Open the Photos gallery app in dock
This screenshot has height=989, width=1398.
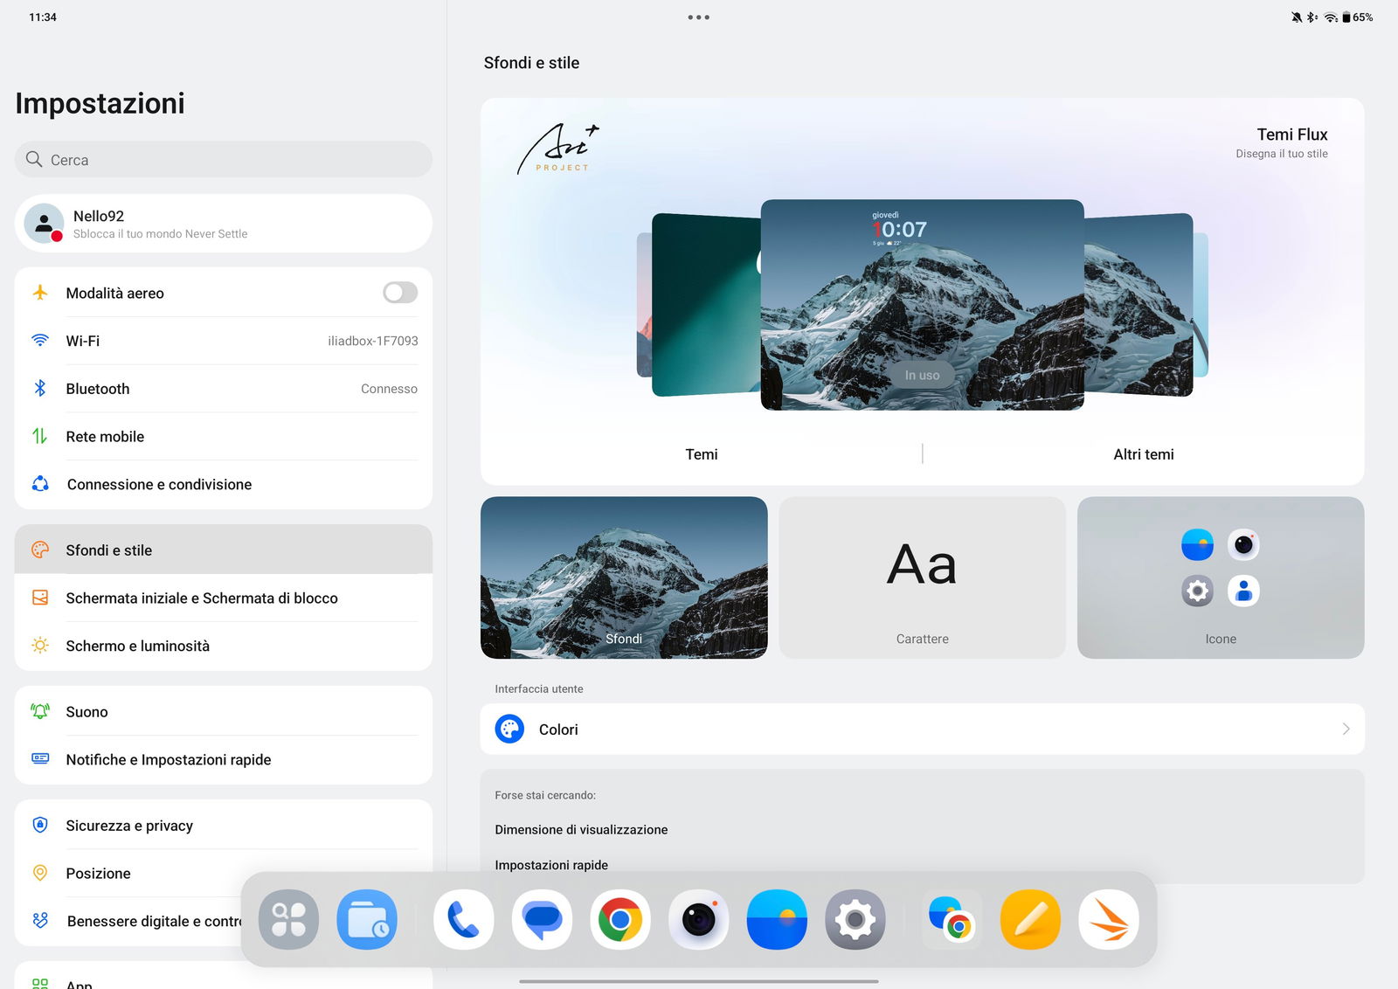(x=777, y=920)
